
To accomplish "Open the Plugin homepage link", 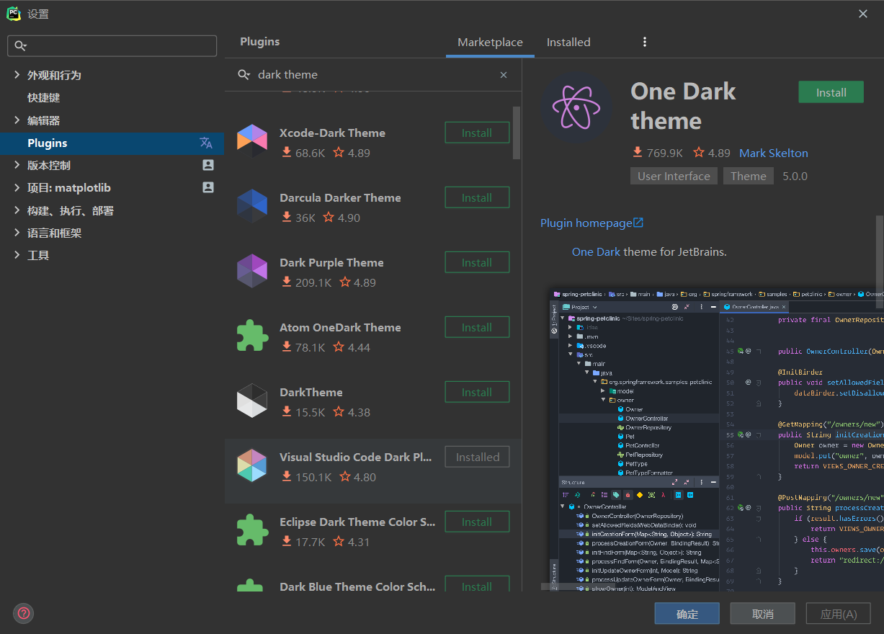I will point(591,223).
